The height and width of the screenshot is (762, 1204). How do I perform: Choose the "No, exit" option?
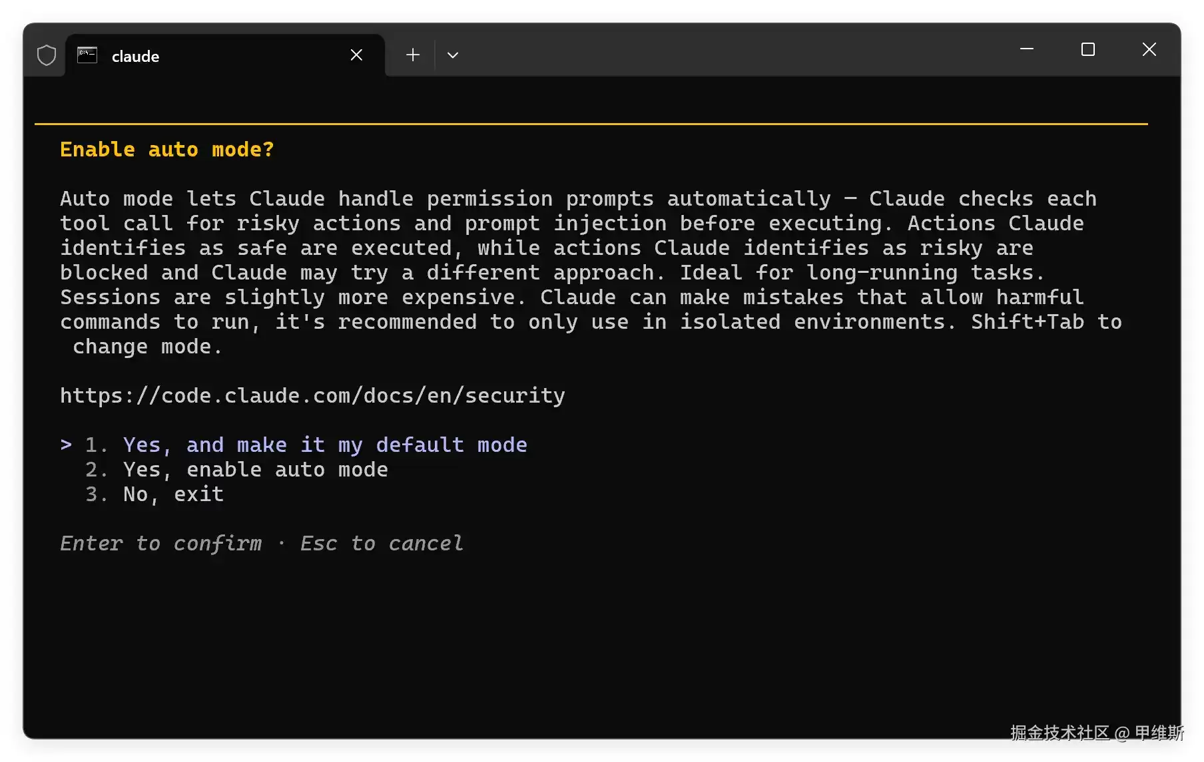click(174, 494)
